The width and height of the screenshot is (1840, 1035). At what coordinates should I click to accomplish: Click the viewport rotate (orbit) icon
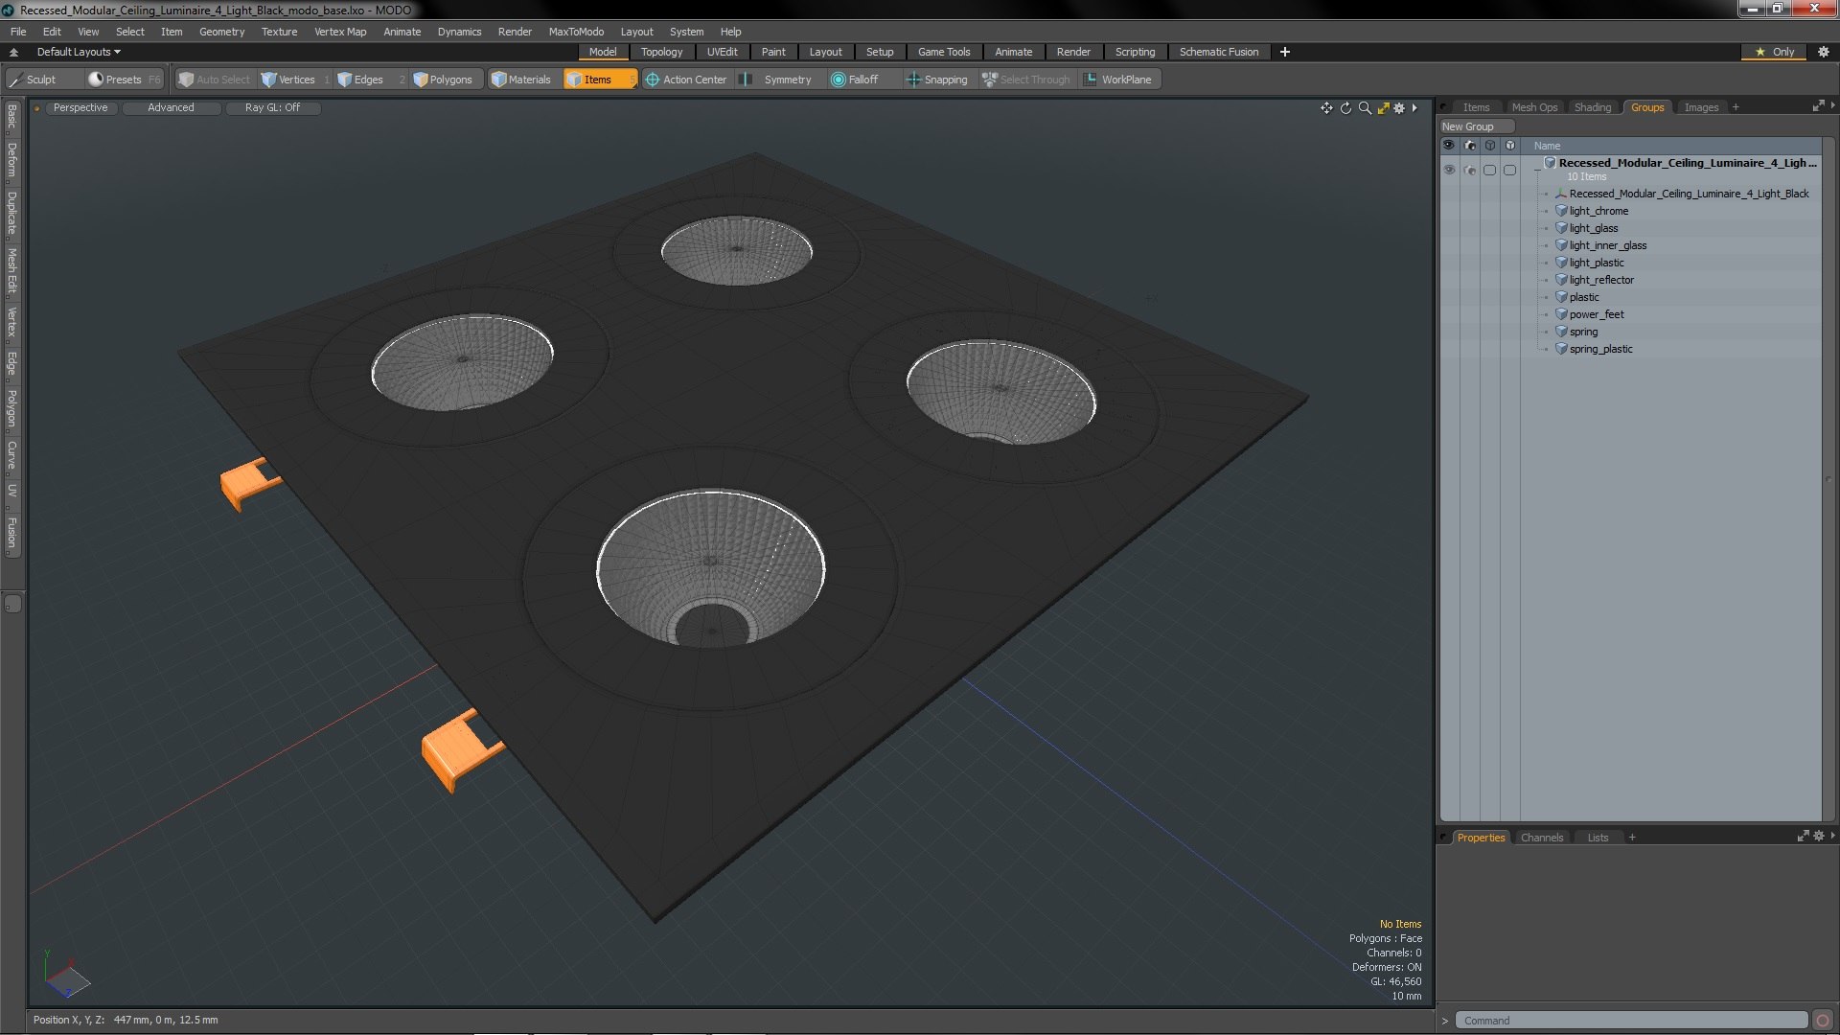point(1345,108)
